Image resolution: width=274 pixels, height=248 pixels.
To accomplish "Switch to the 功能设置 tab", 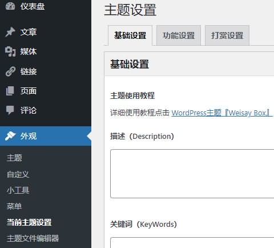I will [179, 35].
